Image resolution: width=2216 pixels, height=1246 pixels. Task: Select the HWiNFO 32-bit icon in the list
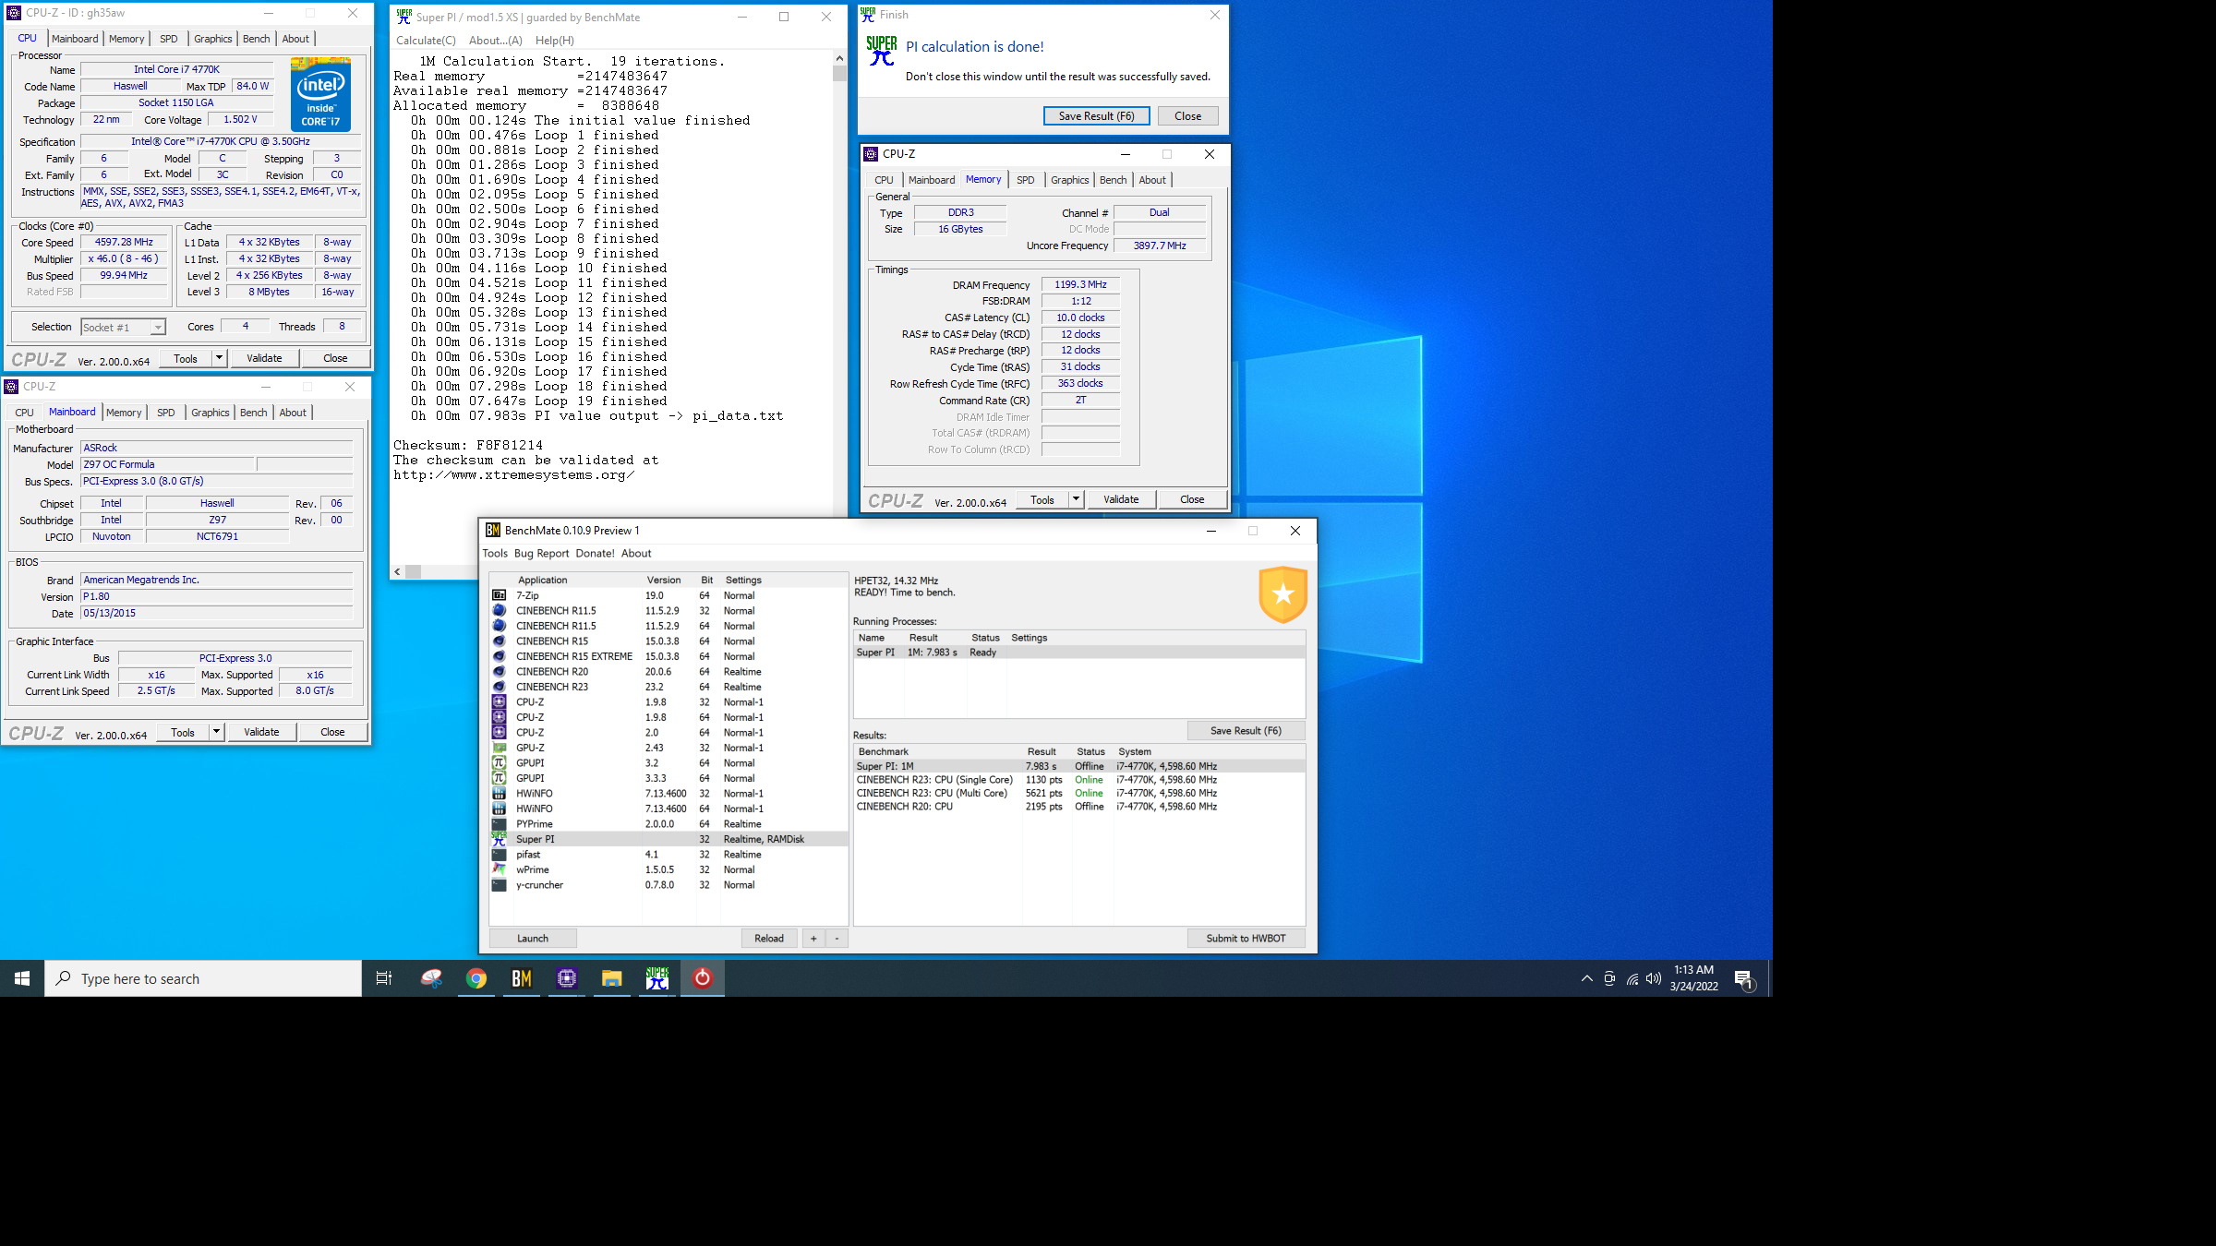(499, 793)
